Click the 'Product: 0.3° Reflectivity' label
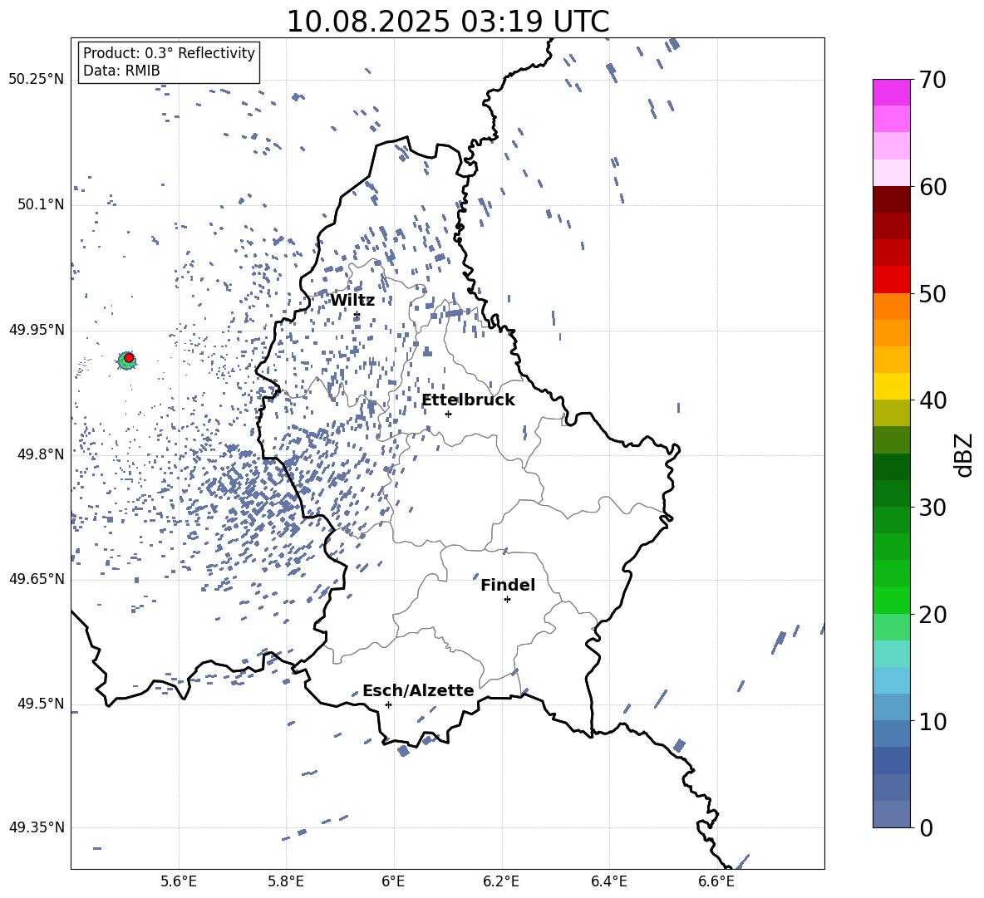This screenshot has width=984, height=898. coord(169,52)
